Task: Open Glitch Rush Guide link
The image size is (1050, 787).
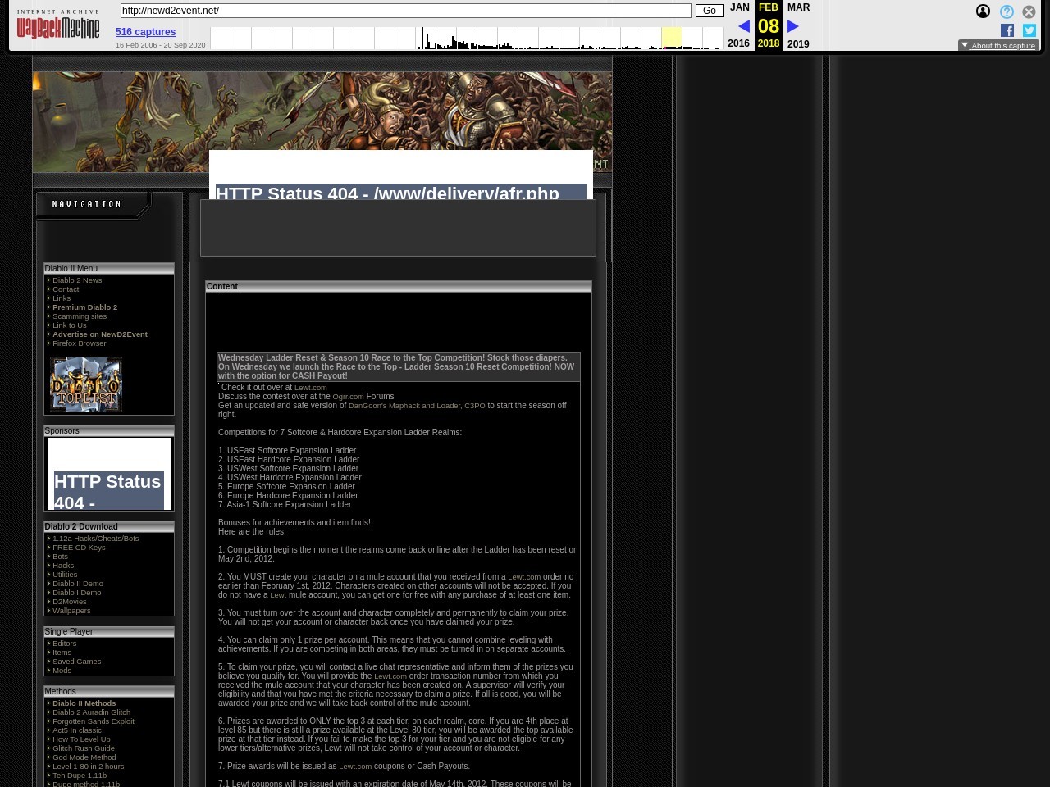Action: coord(83,748)
